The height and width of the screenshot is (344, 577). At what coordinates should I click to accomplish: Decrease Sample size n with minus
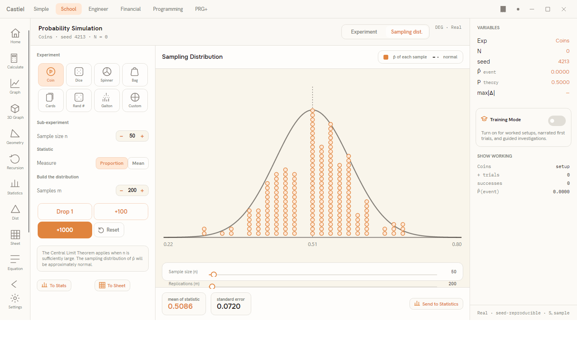click(121, 136)
